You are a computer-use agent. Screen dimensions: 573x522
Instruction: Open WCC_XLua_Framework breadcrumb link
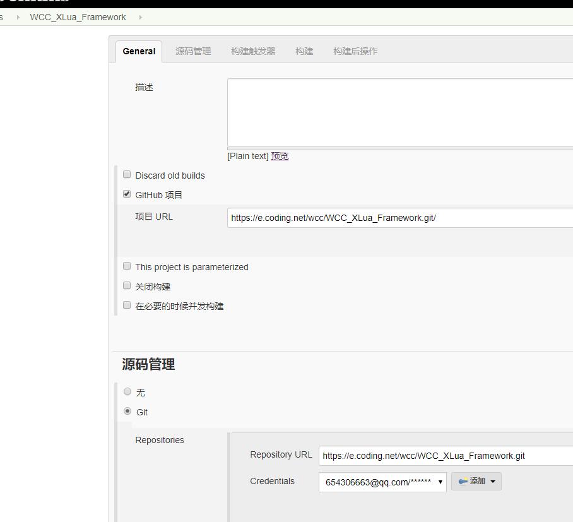tap(78, 17)
